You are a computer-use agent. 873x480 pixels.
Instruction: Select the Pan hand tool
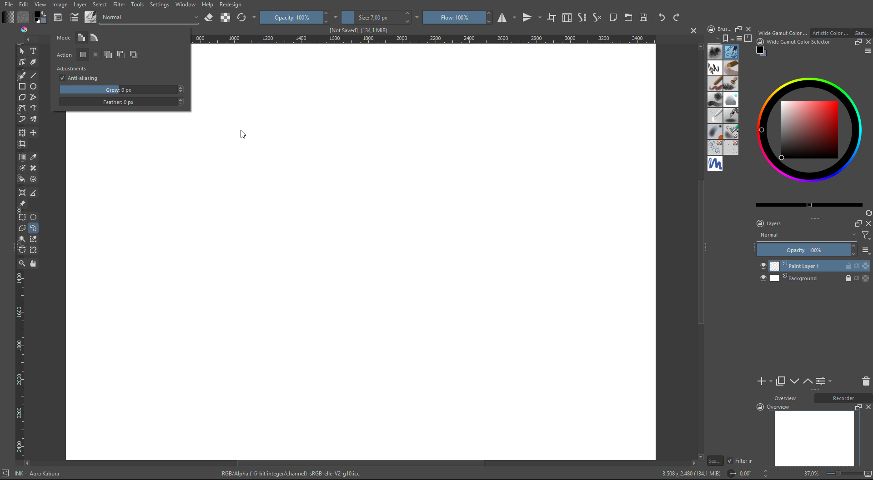[33, 263]
